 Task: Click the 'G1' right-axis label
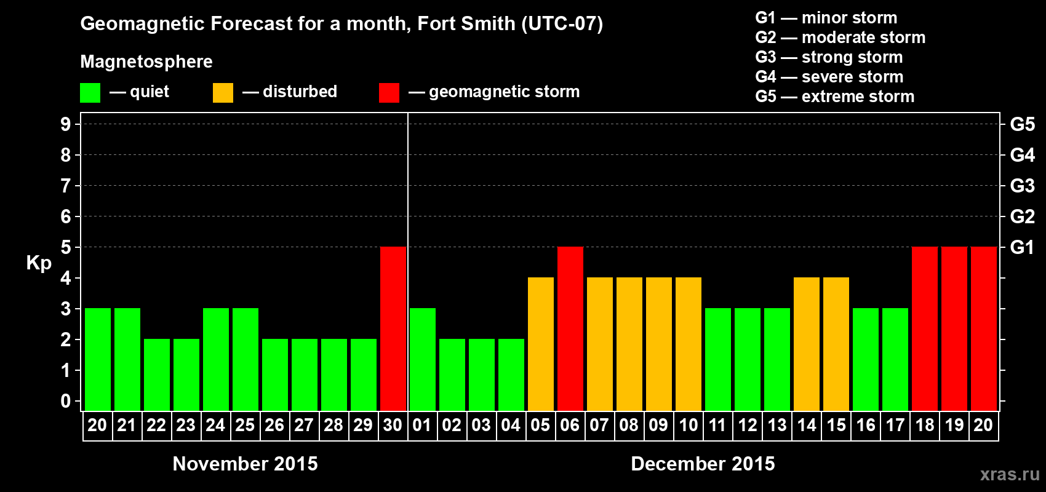1023,247
